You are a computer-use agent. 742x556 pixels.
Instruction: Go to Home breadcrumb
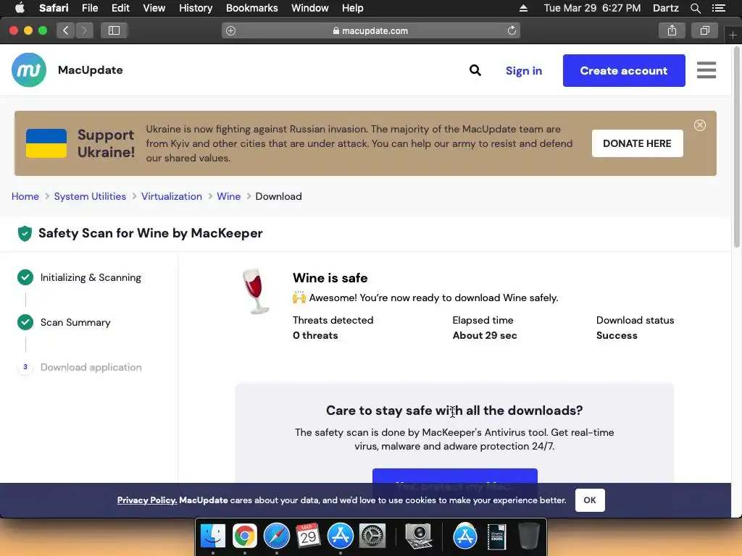coord(25,196)
